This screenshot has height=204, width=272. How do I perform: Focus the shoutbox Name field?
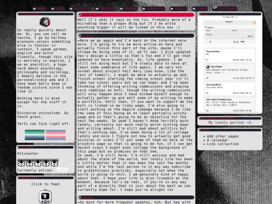(x=217, y=31)
